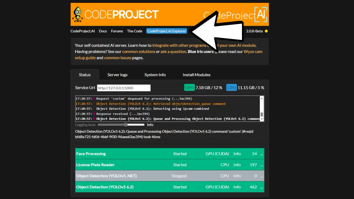This screenshot has width=354, height=199.
Task: Click the 'Retrieved objectdetection_queue command' log line
Action: [x=161, y=104]
